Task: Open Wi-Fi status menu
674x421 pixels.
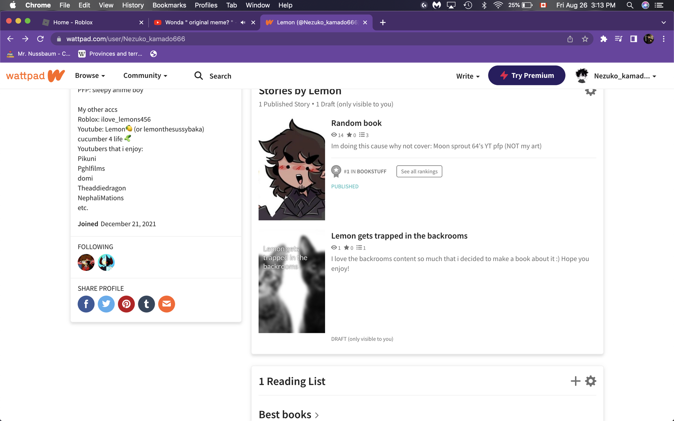Action: tap(498, 5)
